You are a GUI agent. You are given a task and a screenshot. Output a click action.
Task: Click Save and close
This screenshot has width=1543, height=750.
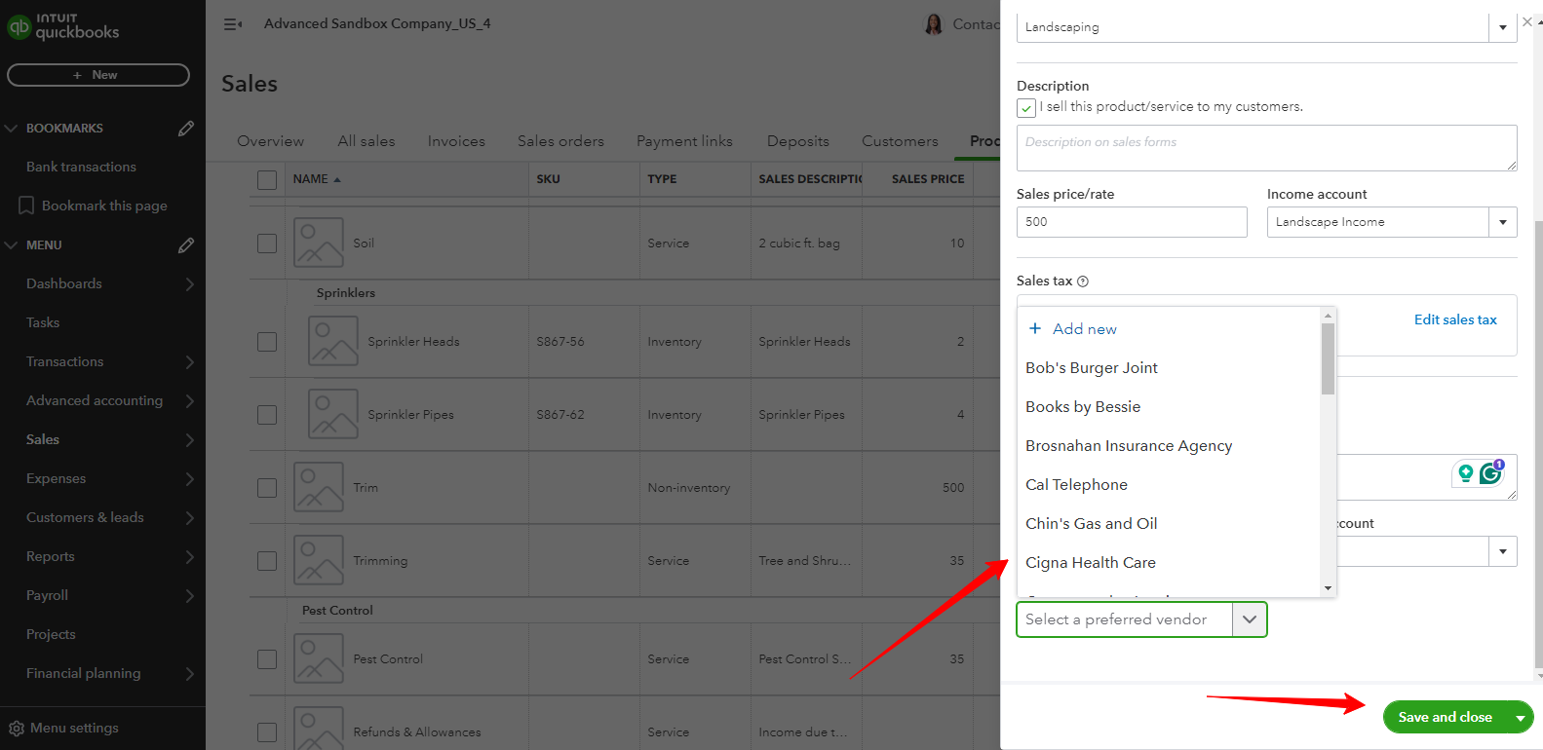[1445, 718]
